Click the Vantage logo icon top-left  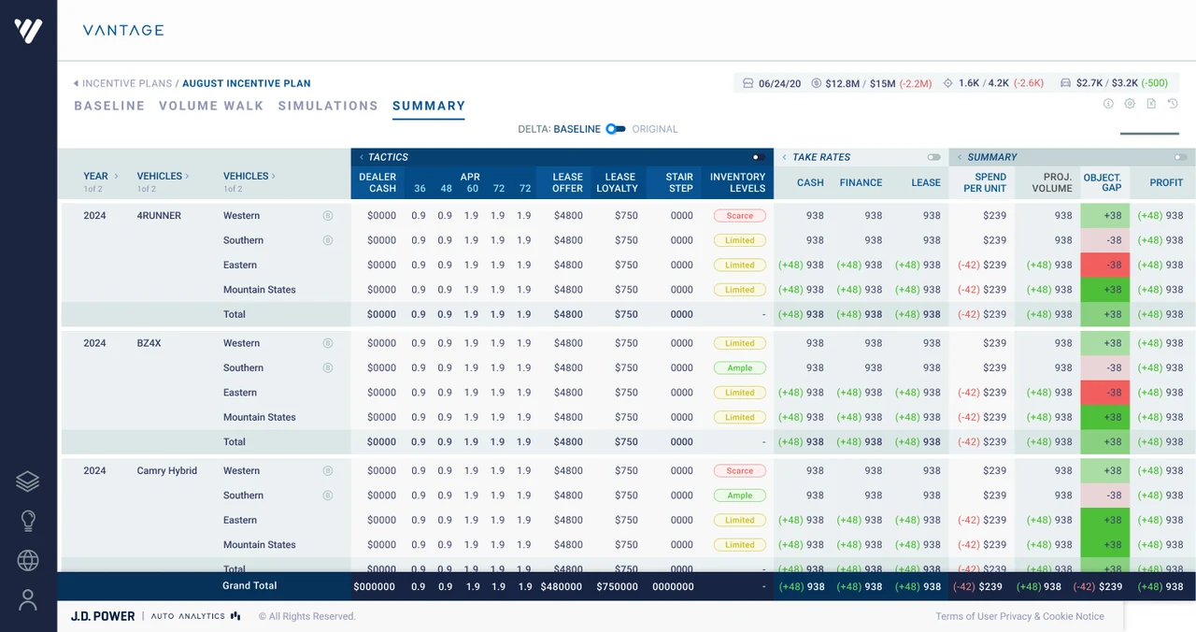coord(28,31)
